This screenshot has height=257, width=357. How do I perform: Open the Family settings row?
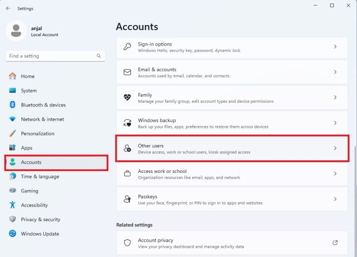pyautogui.click(x=231, y=98)
